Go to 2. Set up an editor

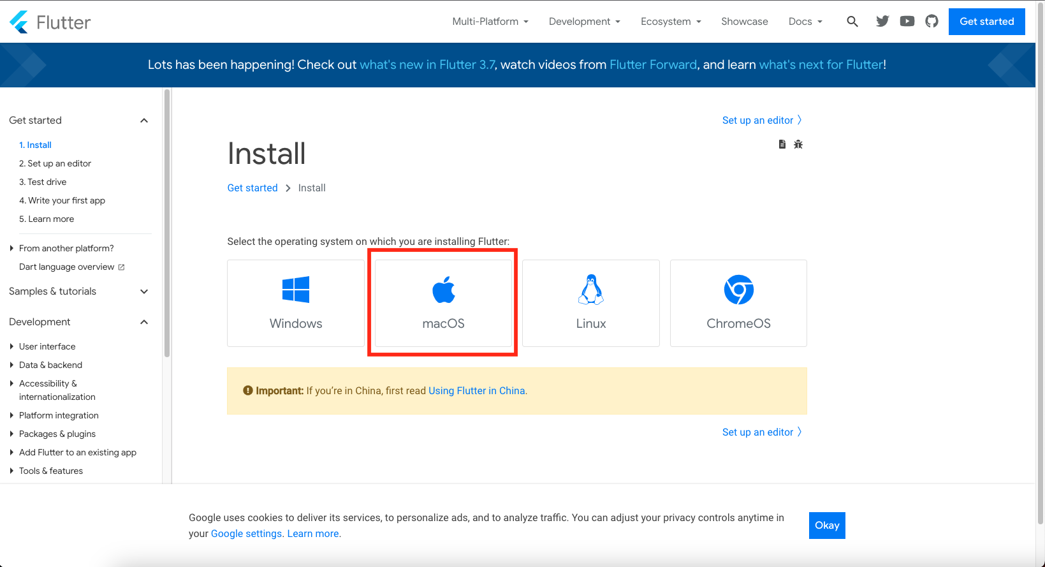(55, 163)
